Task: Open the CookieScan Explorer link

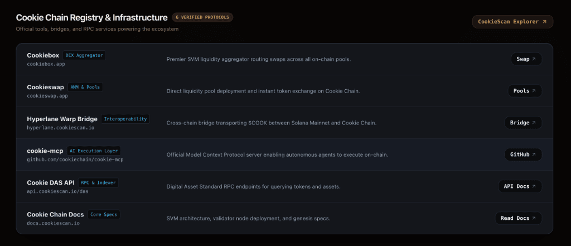Action: coord(512,22)
